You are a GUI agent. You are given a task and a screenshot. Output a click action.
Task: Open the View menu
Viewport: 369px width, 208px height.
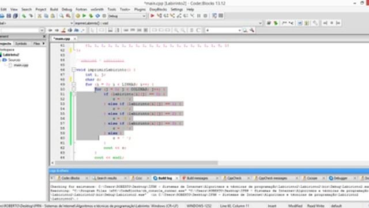(14, 9)
